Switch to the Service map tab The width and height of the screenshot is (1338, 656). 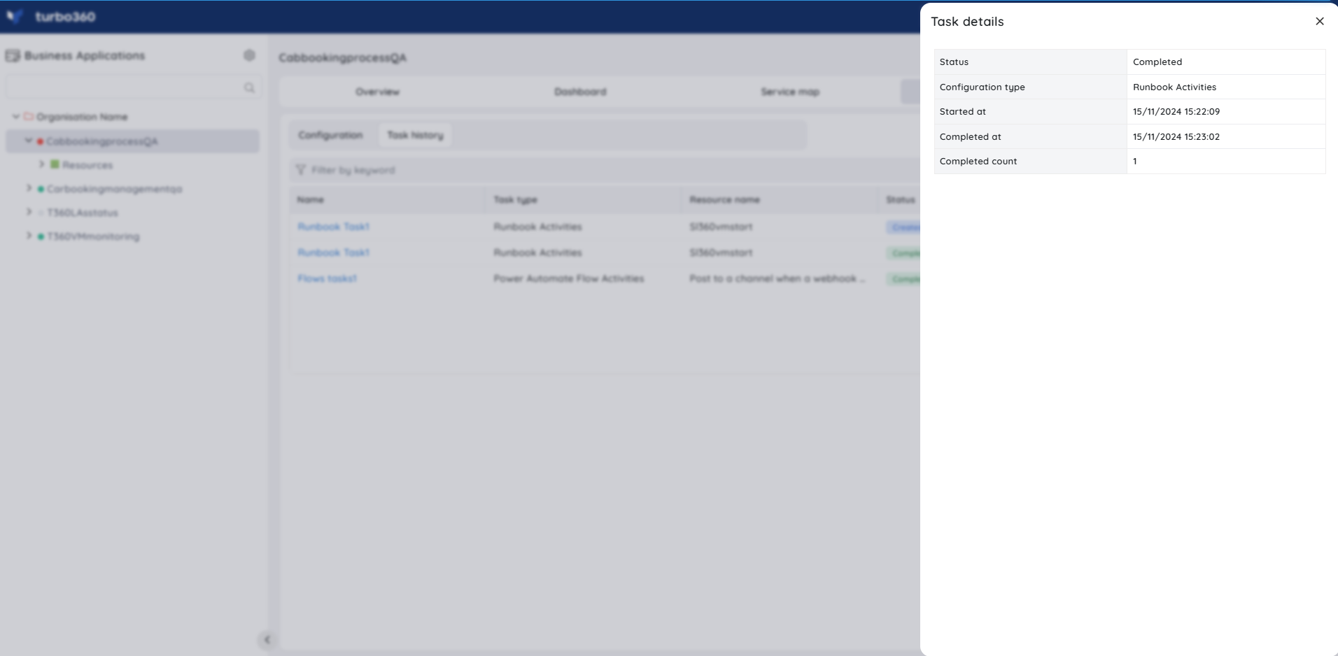pos(790,92)
